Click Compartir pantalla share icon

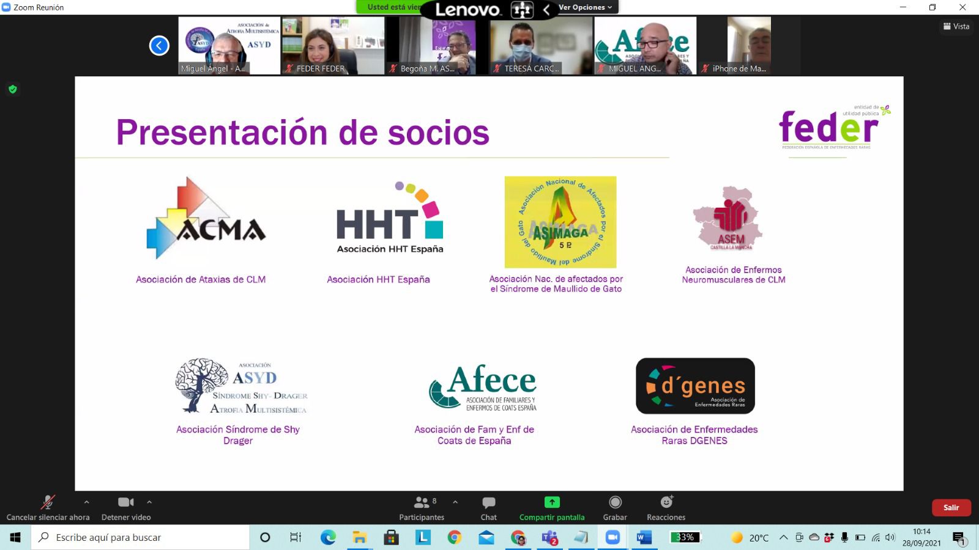(552, 502)
